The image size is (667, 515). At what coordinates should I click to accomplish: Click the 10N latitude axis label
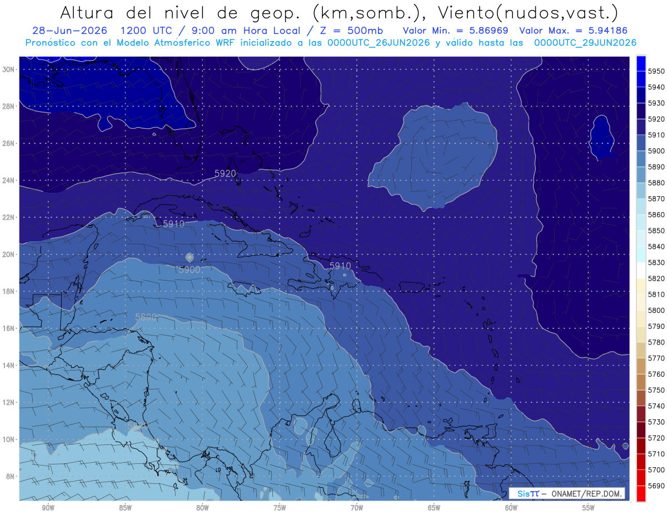pos(8,439)
